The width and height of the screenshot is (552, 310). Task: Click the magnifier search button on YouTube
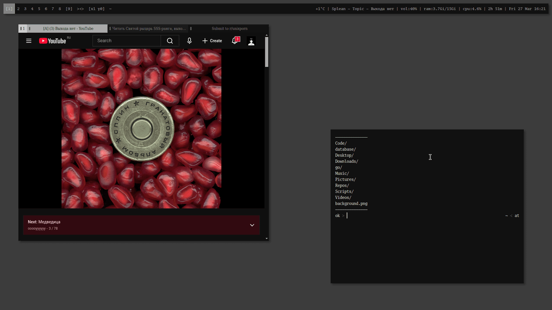170,41
